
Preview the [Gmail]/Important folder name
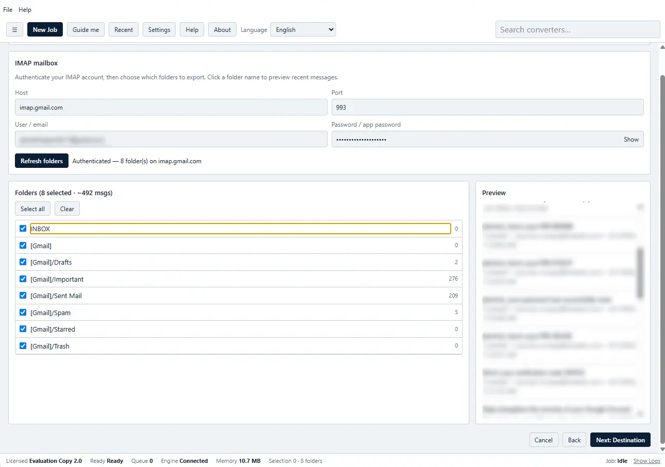(57, 279)
